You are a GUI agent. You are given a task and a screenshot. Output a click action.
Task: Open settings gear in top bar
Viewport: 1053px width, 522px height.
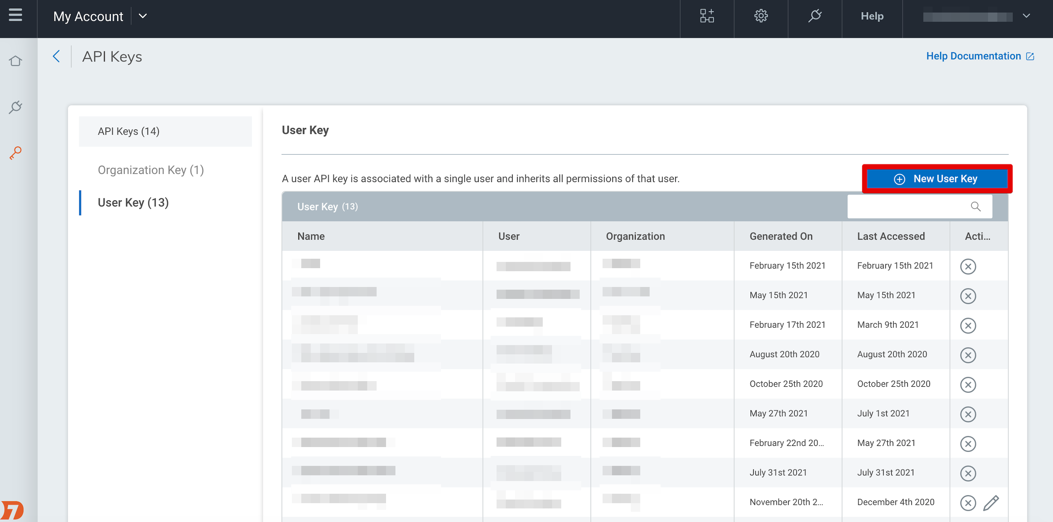[761, 16]
